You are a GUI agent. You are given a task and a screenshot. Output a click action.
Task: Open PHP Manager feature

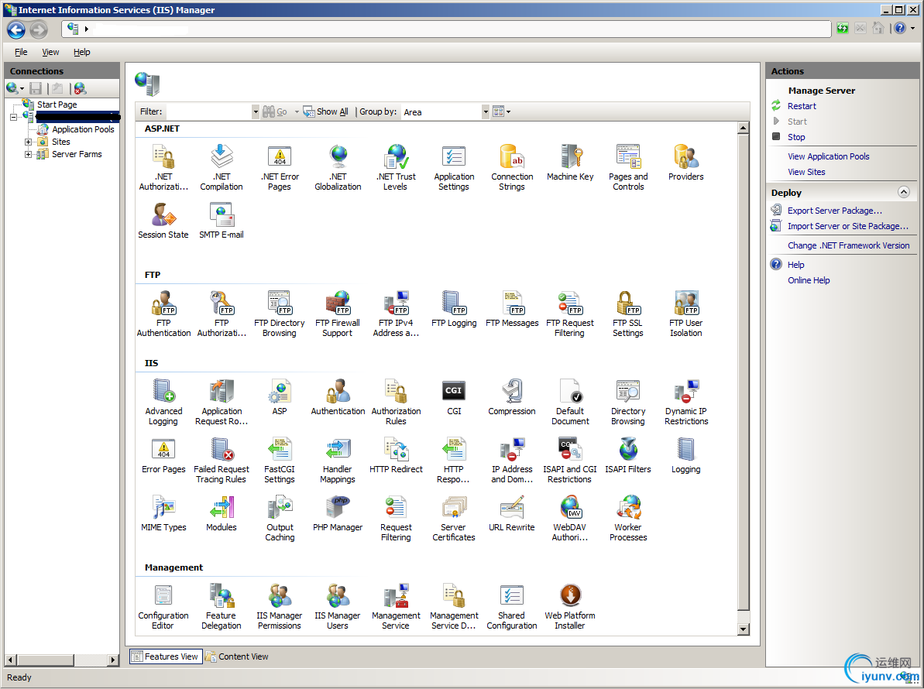click(x=338, y=513)
